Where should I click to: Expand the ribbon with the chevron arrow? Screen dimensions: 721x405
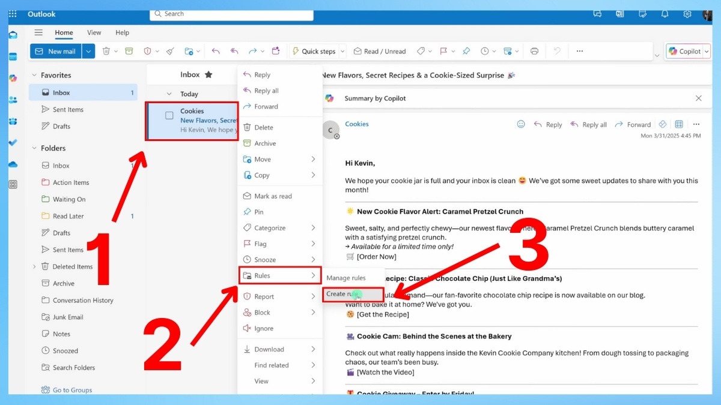click(x=656, y=55)
